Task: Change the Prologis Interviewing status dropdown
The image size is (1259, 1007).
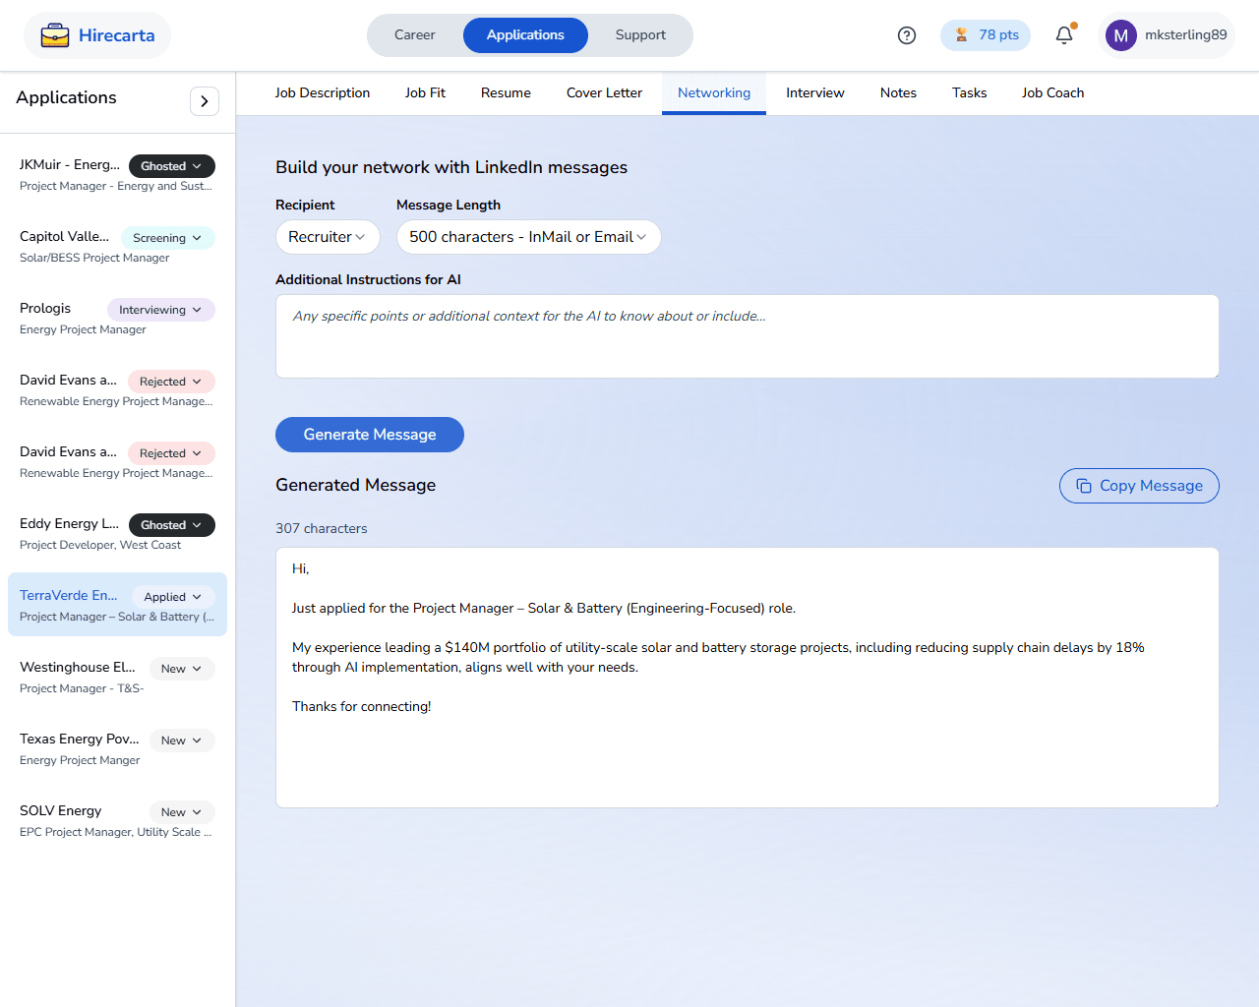Action: [x=160, y=310]
